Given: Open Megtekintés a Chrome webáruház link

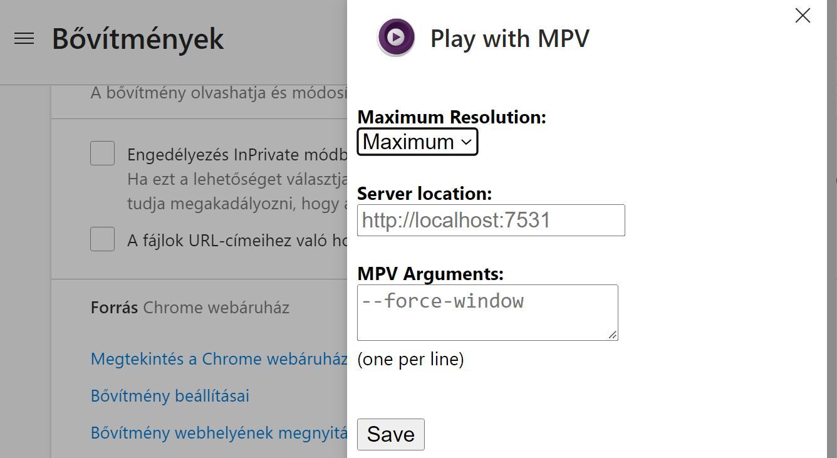Looking at the screenshot, I should click(219, 359).
